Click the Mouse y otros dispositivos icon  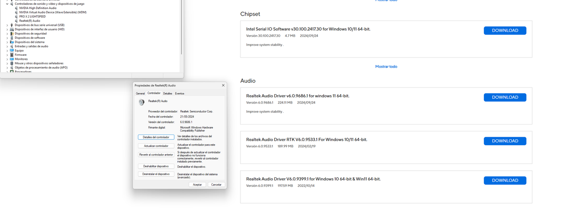(x=12, y=63)
